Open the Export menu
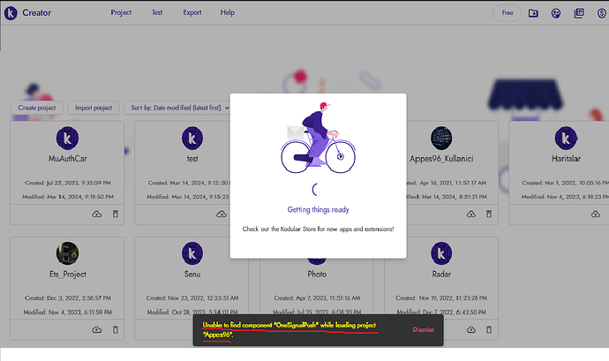The width and height of the screenshot is (609, 361). tap(192, 12)
